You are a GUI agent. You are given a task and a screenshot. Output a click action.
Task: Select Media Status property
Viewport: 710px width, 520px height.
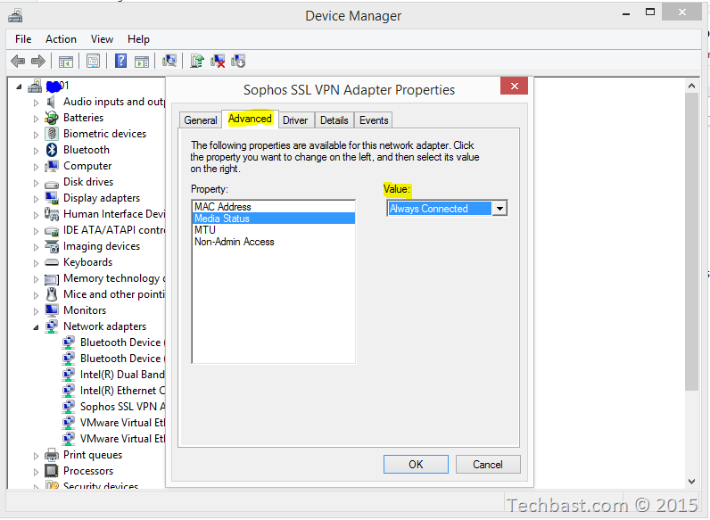[274, 219]
